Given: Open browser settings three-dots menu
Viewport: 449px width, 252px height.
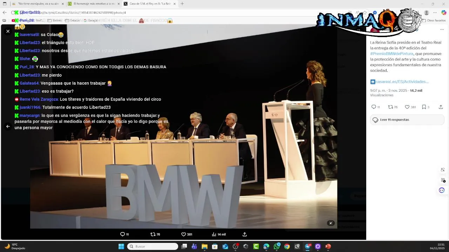Looking at the screenshot, I should click(435, 13).
